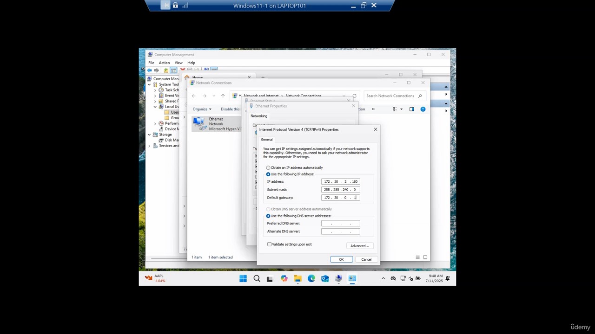
Task: Cancel the IPv4 Properties dialog
Action: (366, 259)
